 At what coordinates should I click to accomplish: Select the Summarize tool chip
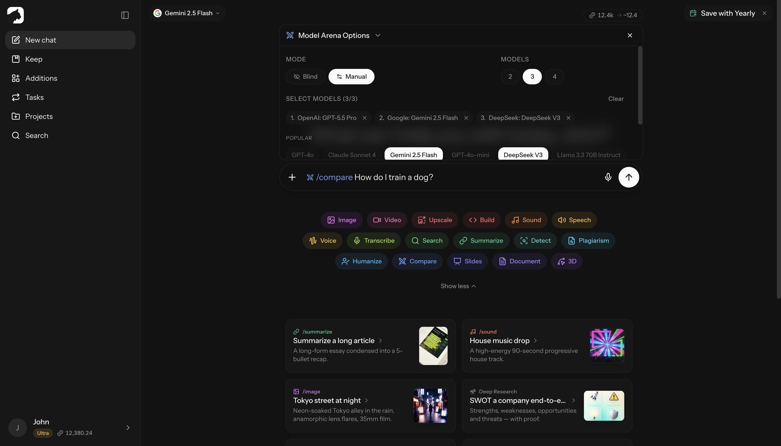[481, 240]
